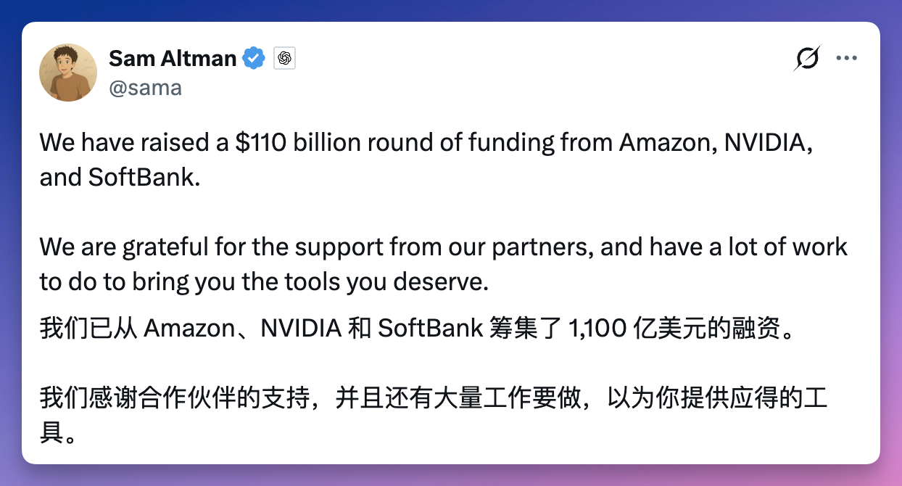Open Sam Altman's profile via his display name
The width and height of the screenshot is (902, 486).
[171, 57]
